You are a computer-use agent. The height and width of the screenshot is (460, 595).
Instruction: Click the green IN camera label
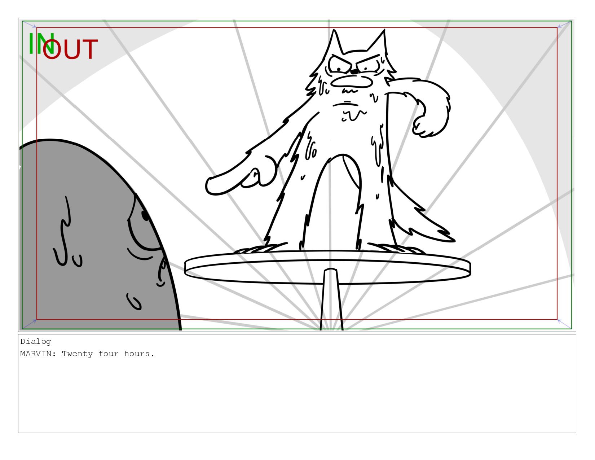coord(42,44)
